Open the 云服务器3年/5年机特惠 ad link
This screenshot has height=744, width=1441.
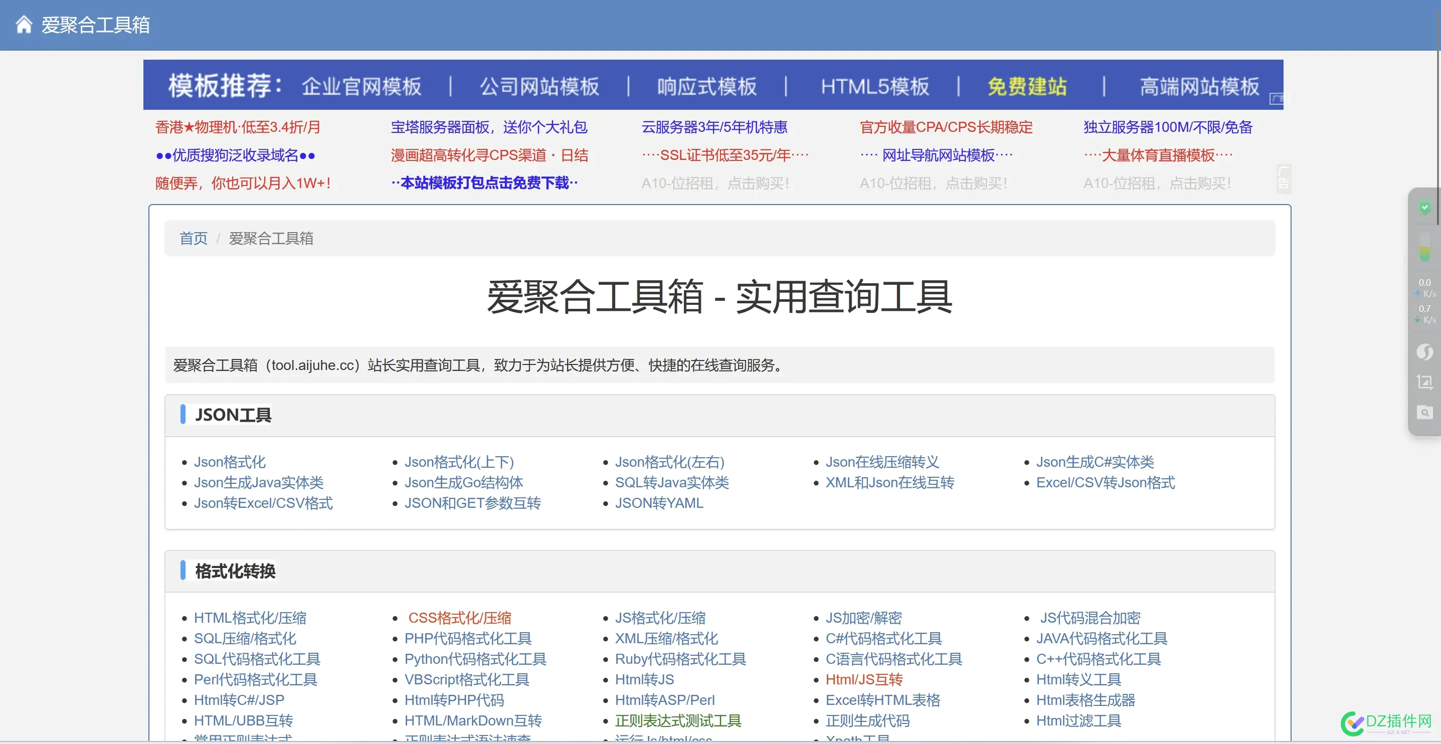tap(714, 127)
